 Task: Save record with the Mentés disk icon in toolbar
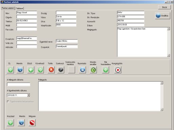20,70
